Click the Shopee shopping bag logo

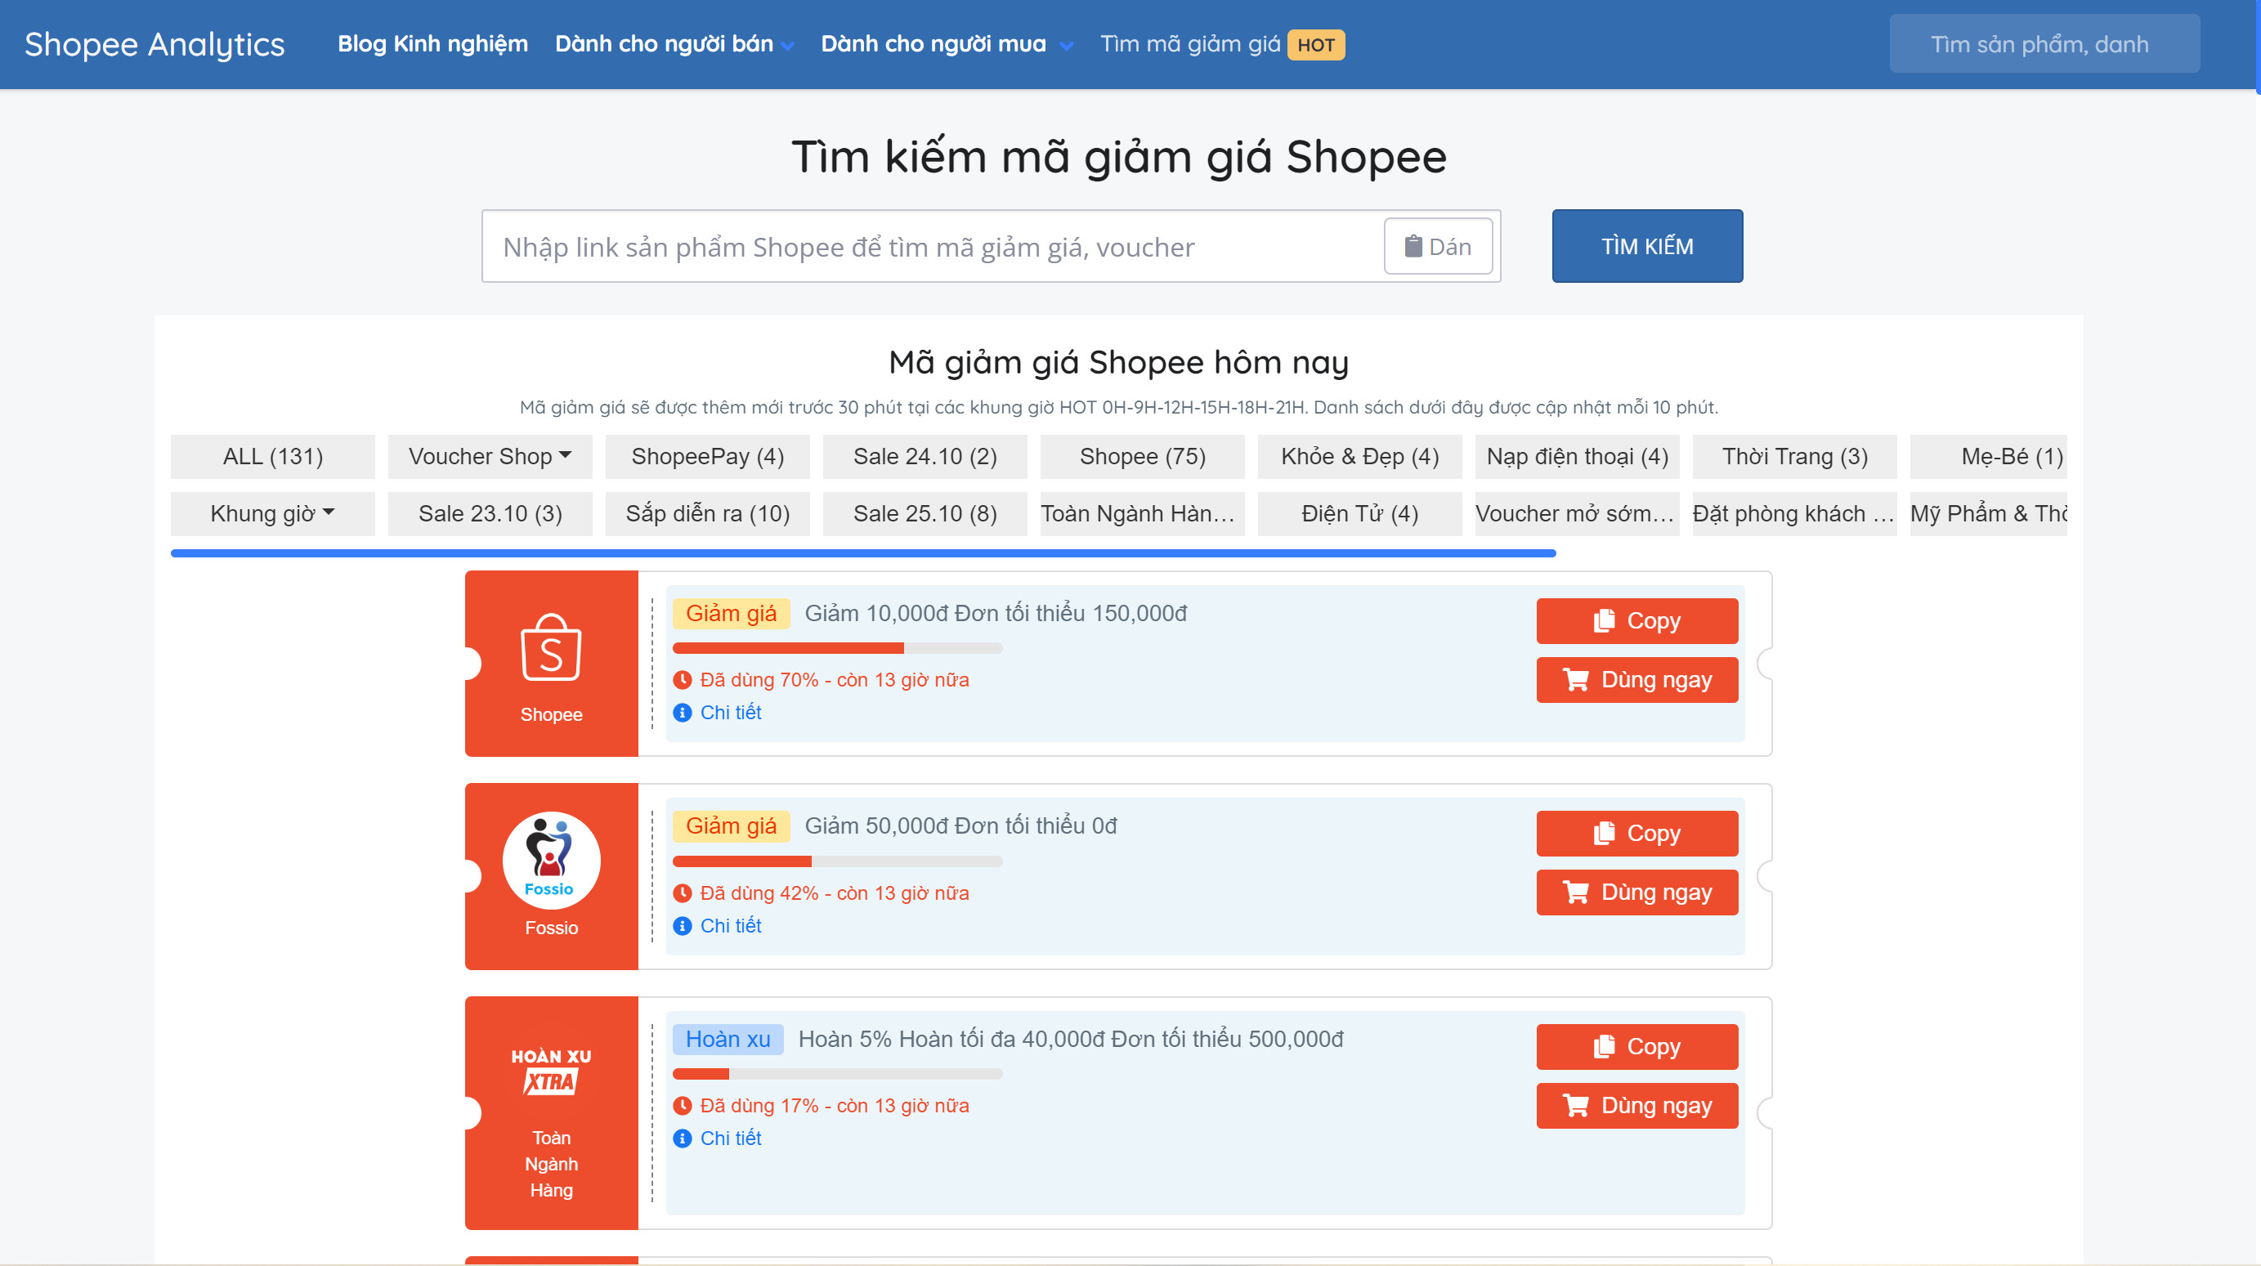(550, 647)
